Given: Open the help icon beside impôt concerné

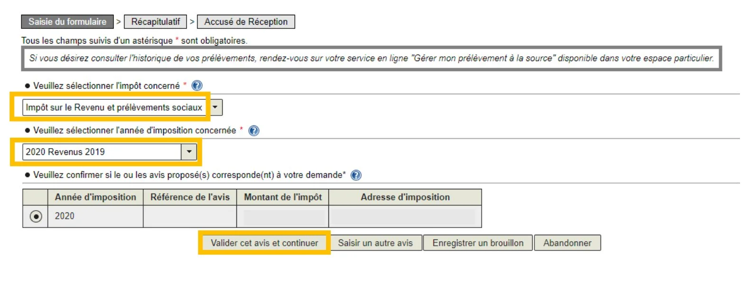Looking at the screenshot, I should (x=196, y=86).
